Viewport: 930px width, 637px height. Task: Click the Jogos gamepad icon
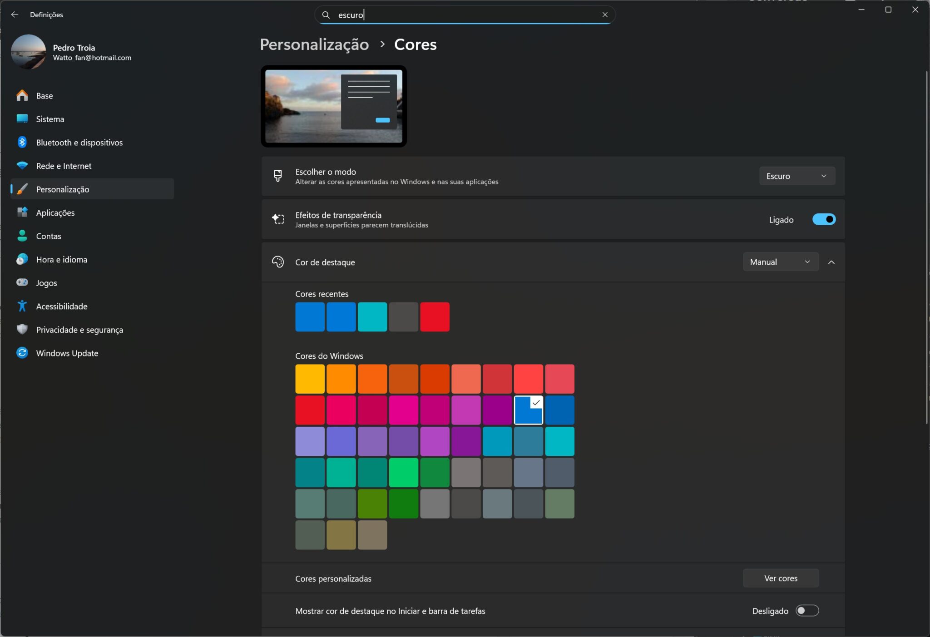[x=22, y=282]
